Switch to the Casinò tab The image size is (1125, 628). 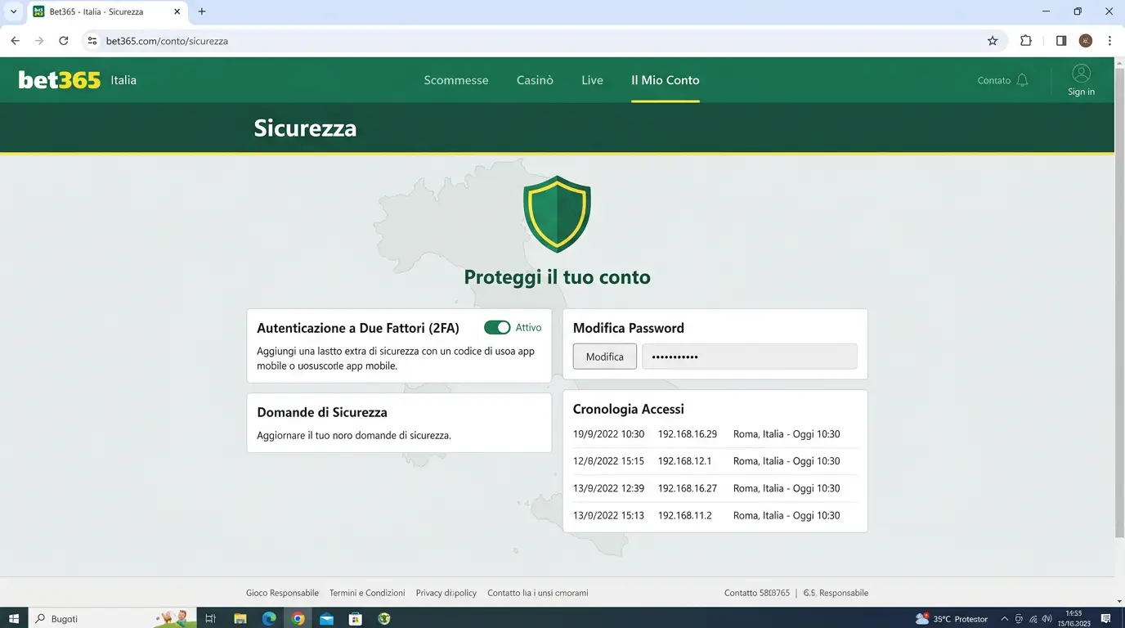tap(534, 80)
